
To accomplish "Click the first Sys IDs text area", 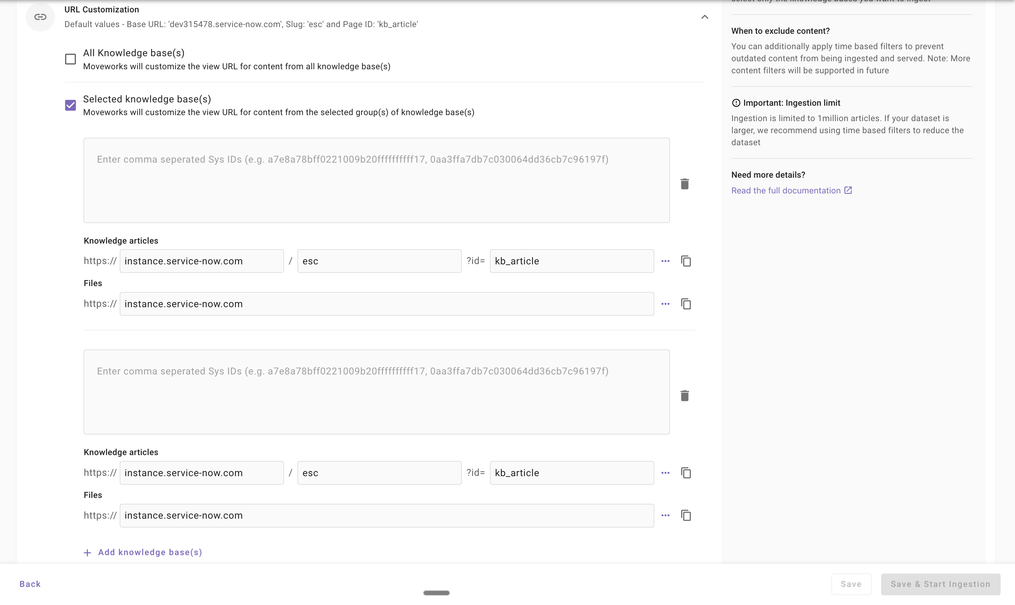I will pyautogui.click(x=376, y=180).
